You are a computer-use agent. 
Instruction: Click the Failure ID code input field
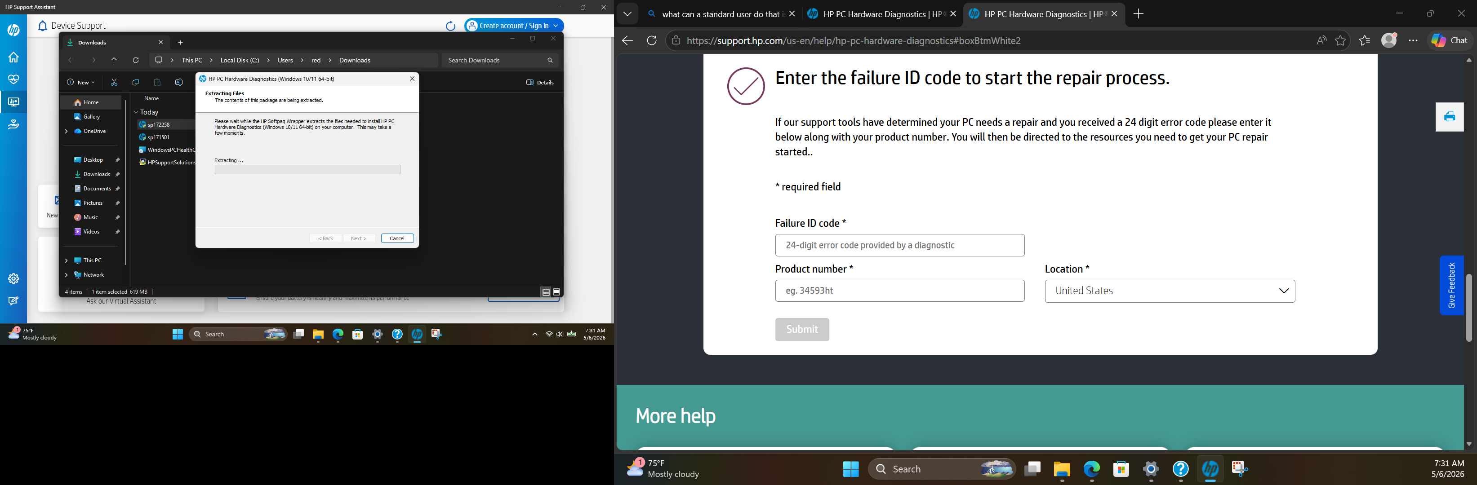[x=899, y=245]
